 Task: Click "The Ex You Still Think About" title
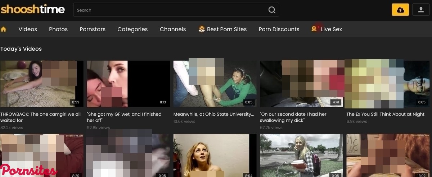pyautogui.click(x=385, y=114)
